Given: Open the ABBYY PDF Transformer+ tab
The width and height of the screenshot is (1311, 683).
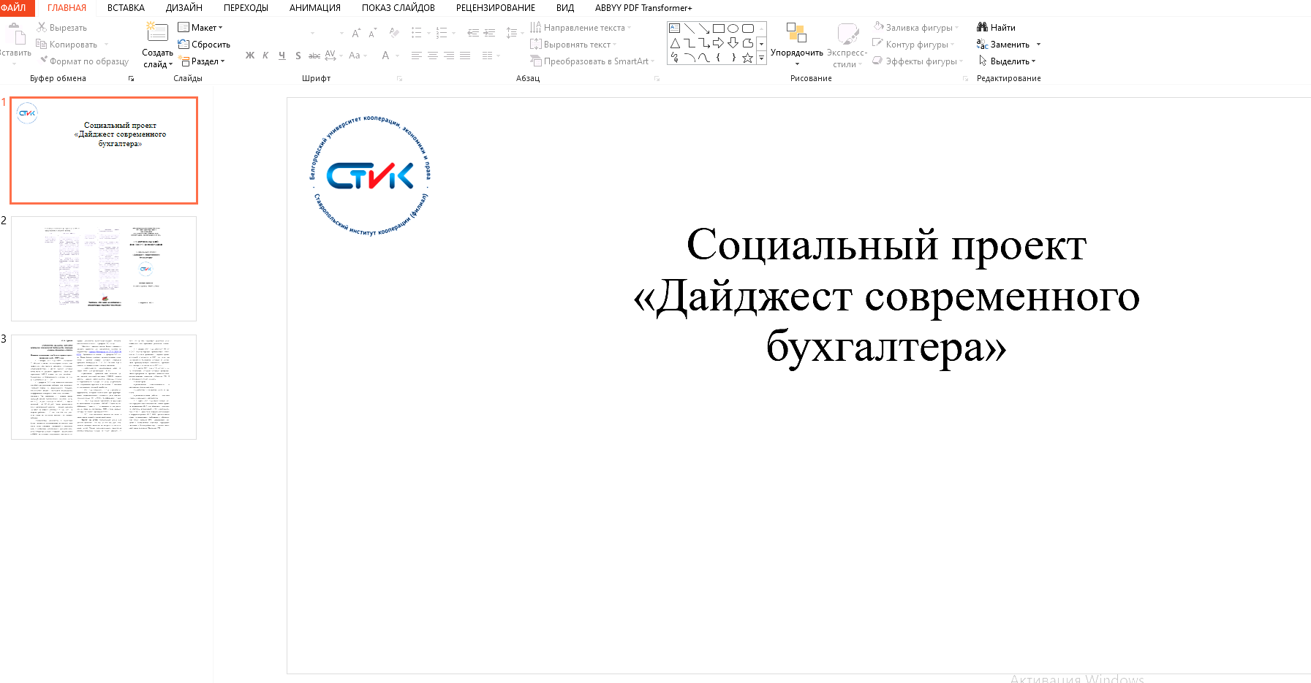Looking at the screenshot, I should click(643, 8).
